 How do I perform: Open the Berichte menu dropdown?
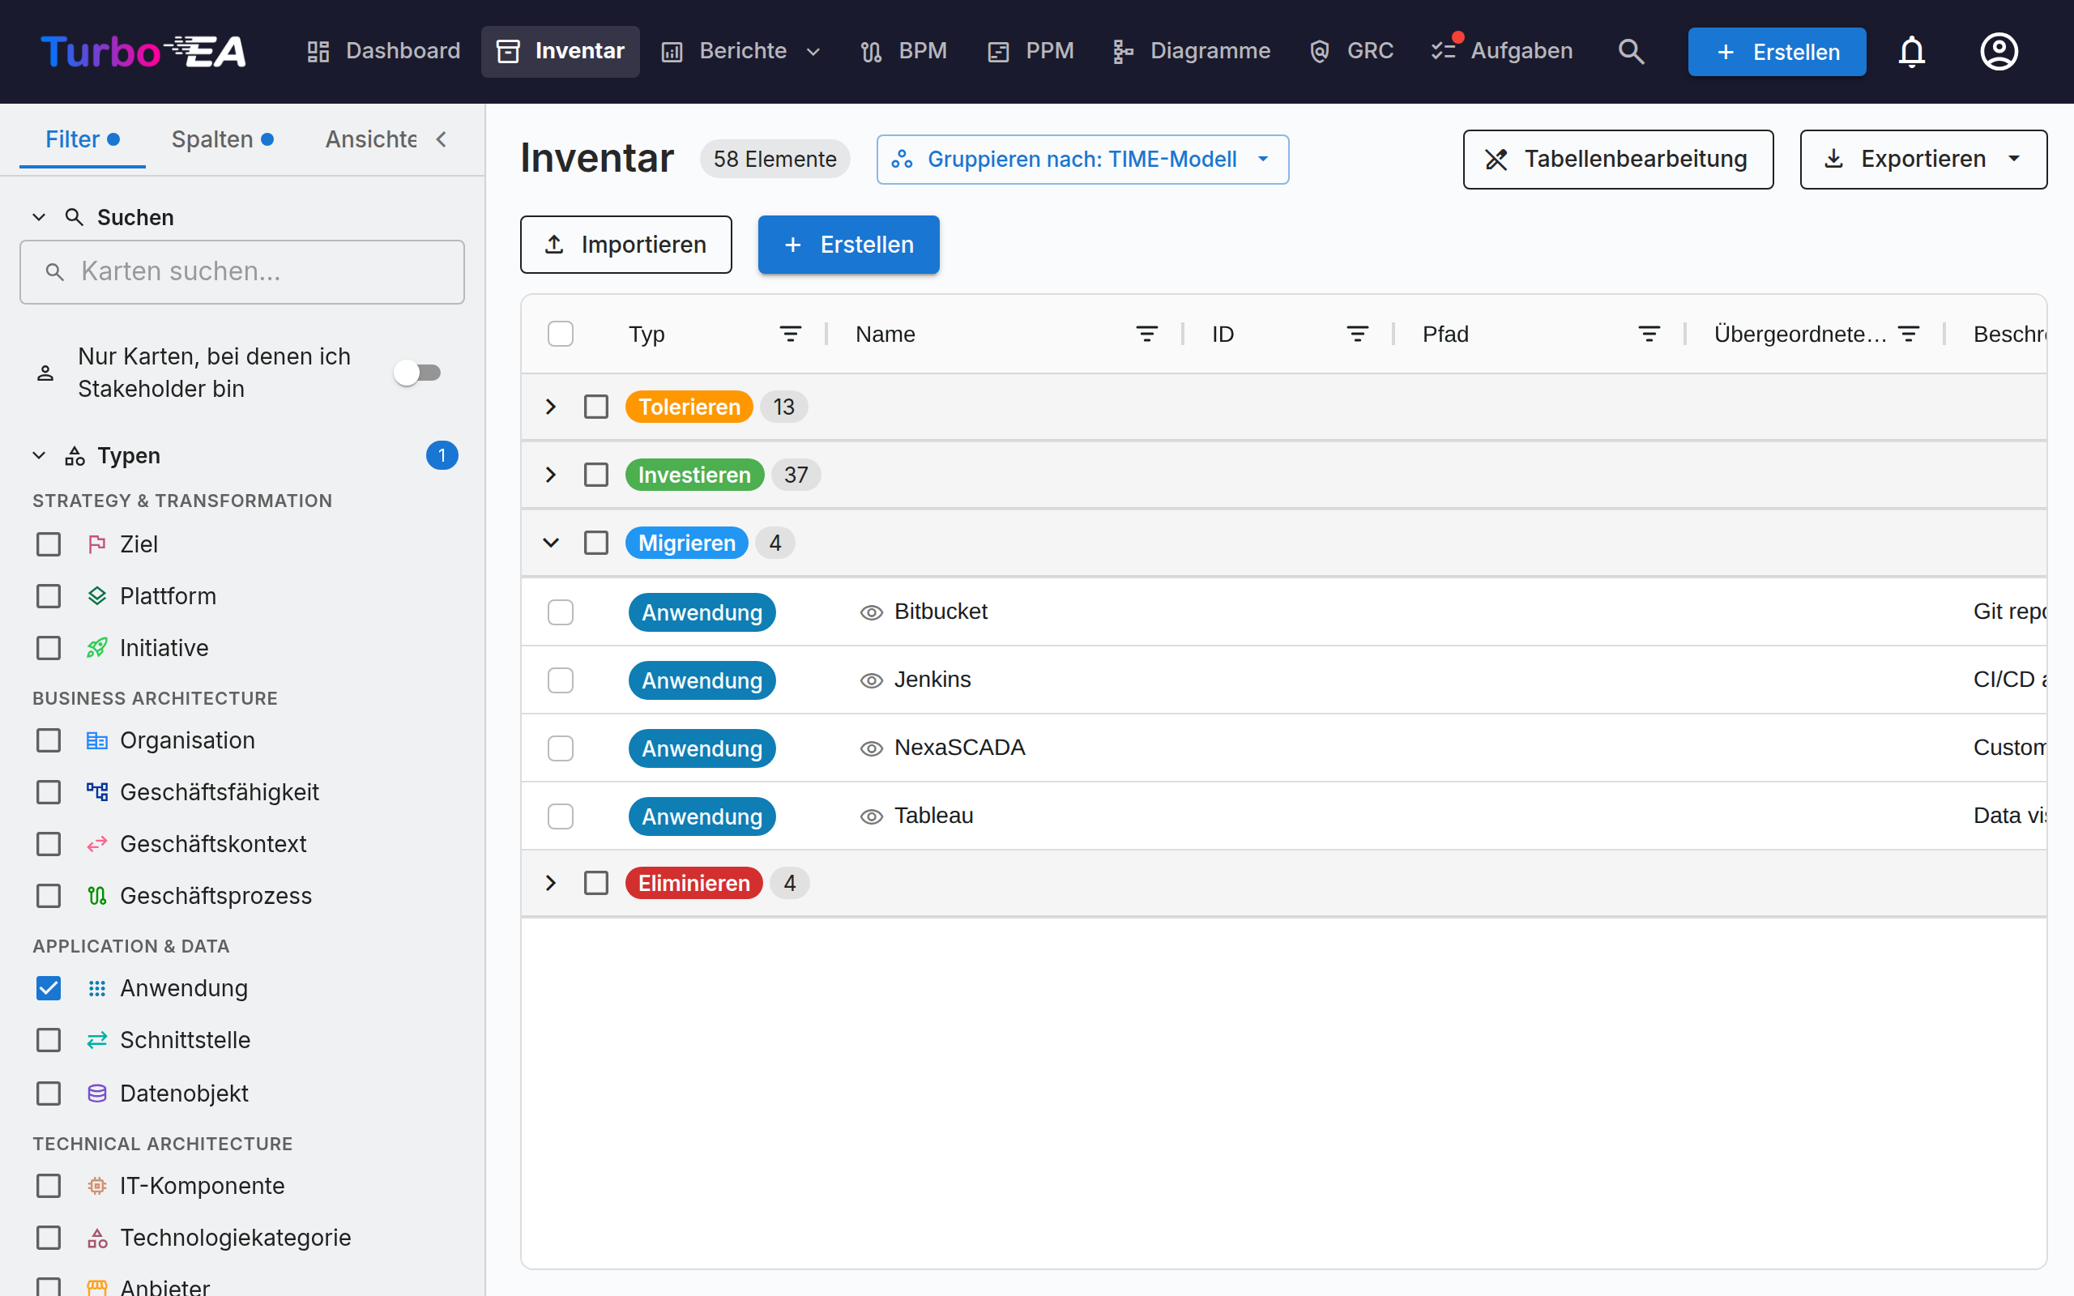(741, 51)
